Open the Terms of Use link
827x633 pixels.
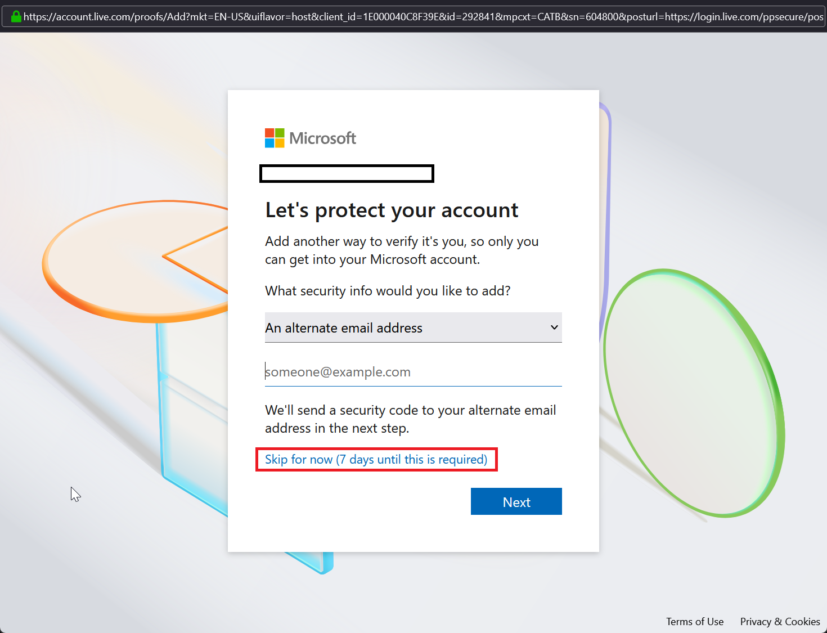click(695, 621)
